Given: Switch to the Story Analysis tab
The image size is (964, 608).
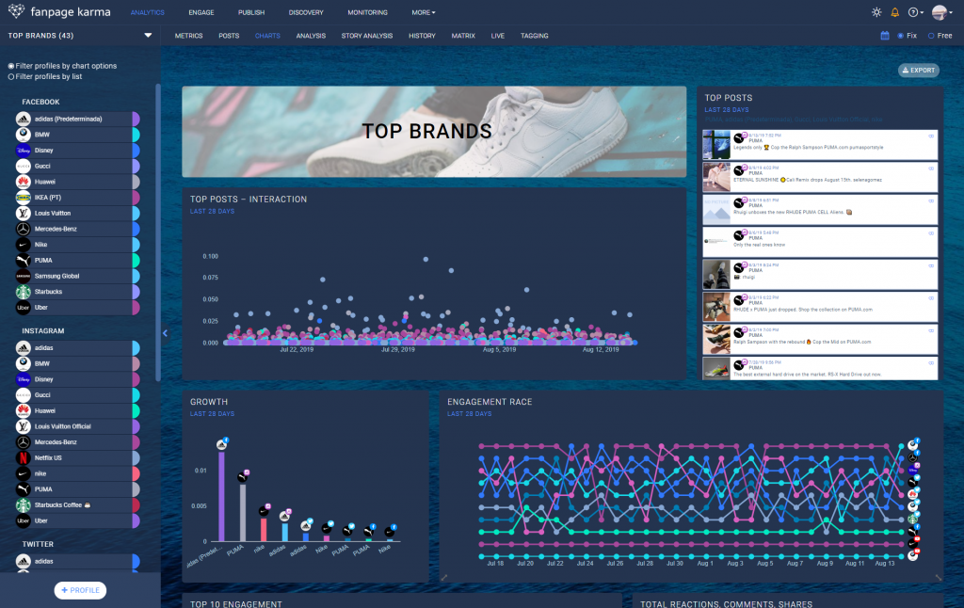Looking at the screenshot, I should click(x=366, y=36).
